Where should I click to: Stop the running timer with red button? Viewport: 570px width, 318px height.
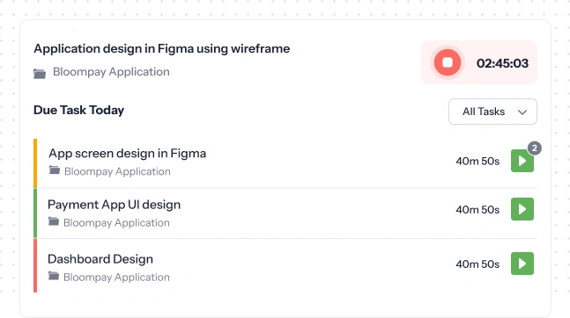pyautogui.click(x=448, y=62)
